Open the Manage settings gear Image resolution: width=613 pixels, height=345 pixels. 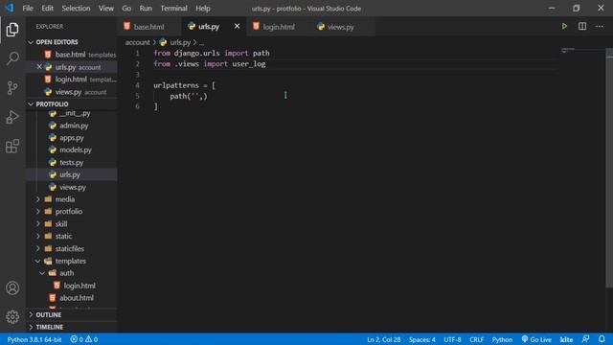(x=12, y=316)
